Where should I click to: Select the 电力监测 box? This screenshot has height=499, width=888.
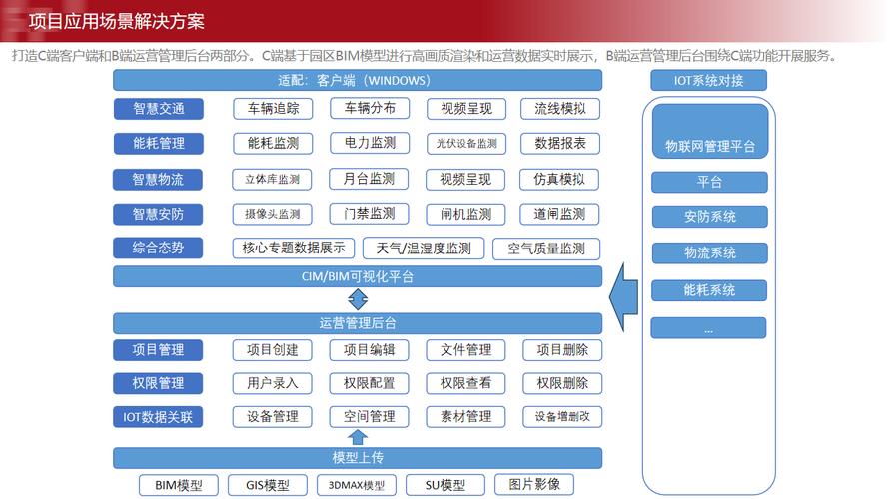click(370, 143)
